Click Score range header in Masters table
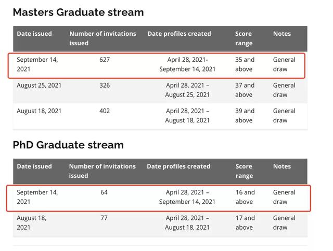Viewport: 333px width, 251px height. click(x=244, y=38)
